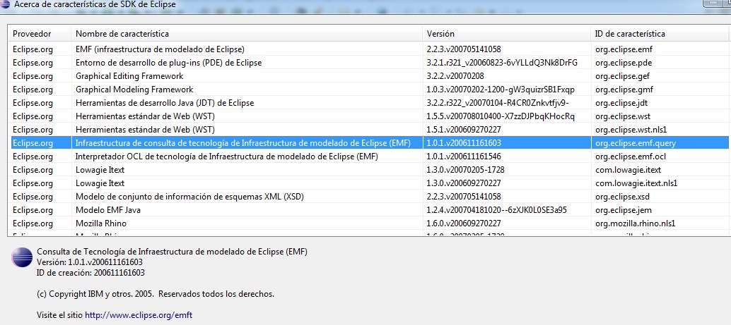Image resolution: width=731 pixels, height=325 pixels.
Task: Click the Copyright IBM y otros notice
Action: coord(156,294)
